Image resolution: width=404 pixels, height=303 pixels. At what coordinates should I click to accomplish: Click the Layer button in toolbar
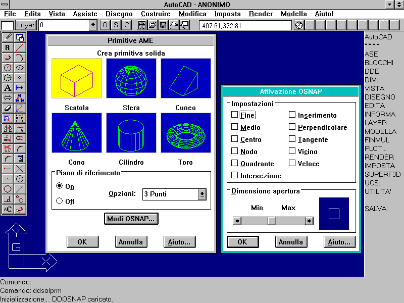pos(26,25)
